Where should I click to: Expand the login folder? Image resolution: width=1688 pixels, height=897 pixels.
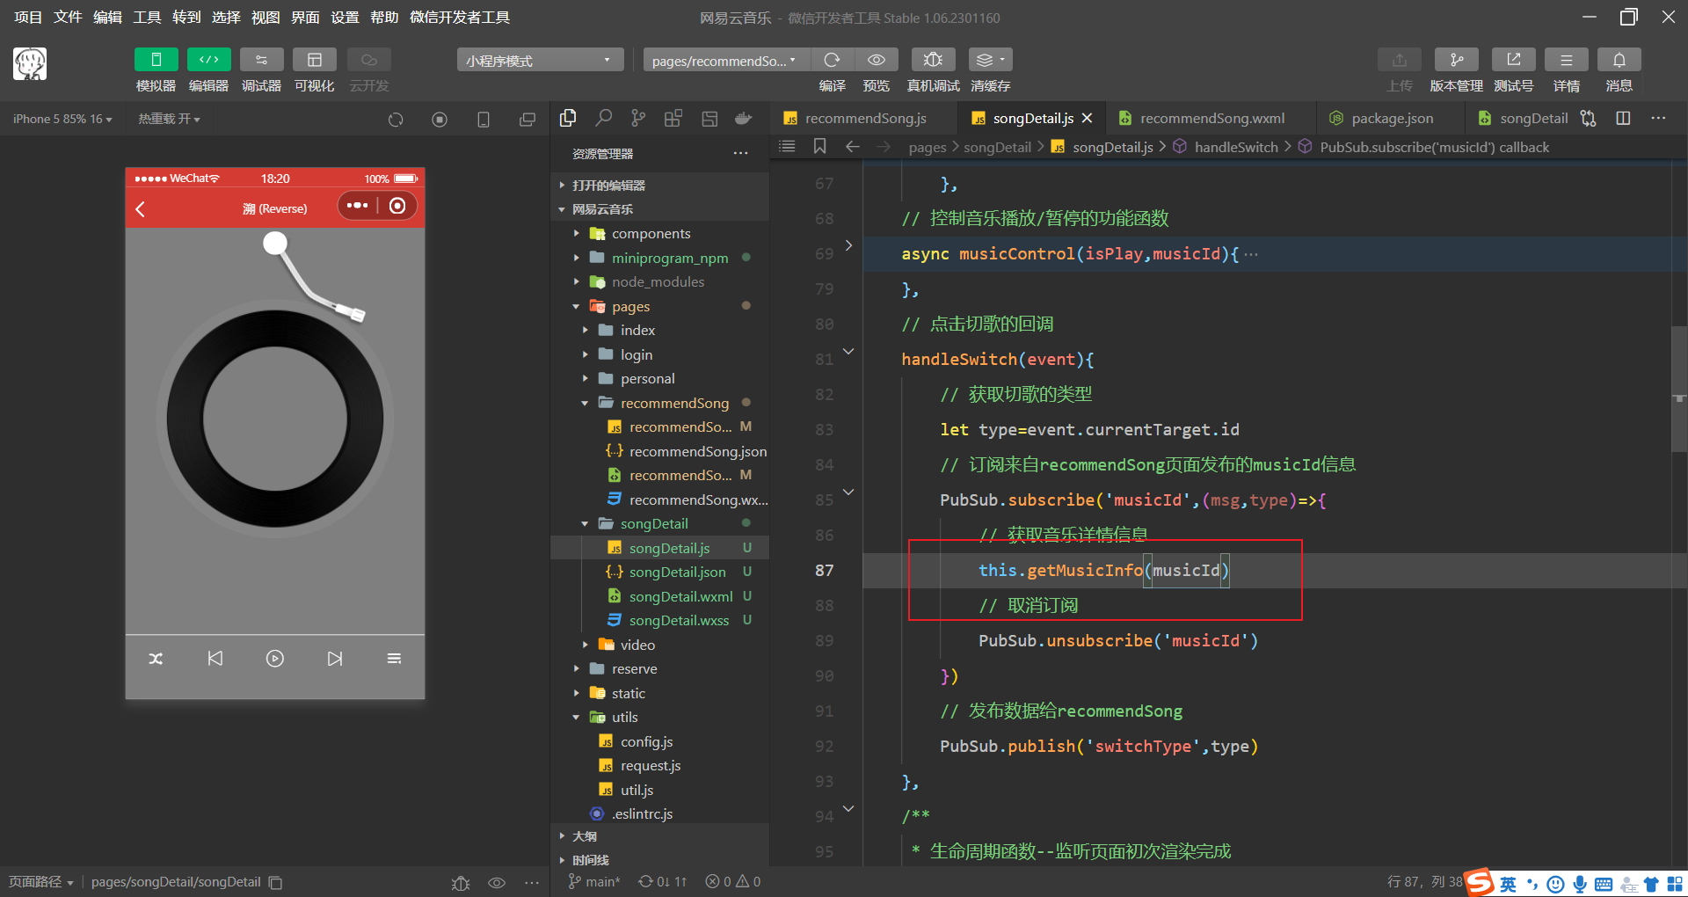[x=659, y=354]
